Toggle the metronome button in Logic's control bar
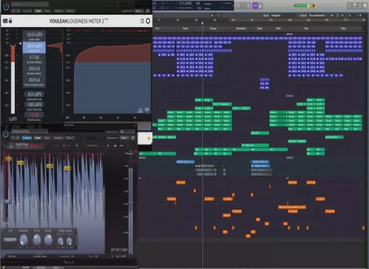Screen dimensions: 369x269 coord(260,6)
